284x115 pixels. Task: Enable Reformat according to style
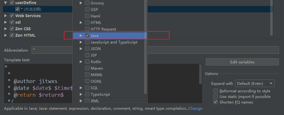tap(216, 91)
